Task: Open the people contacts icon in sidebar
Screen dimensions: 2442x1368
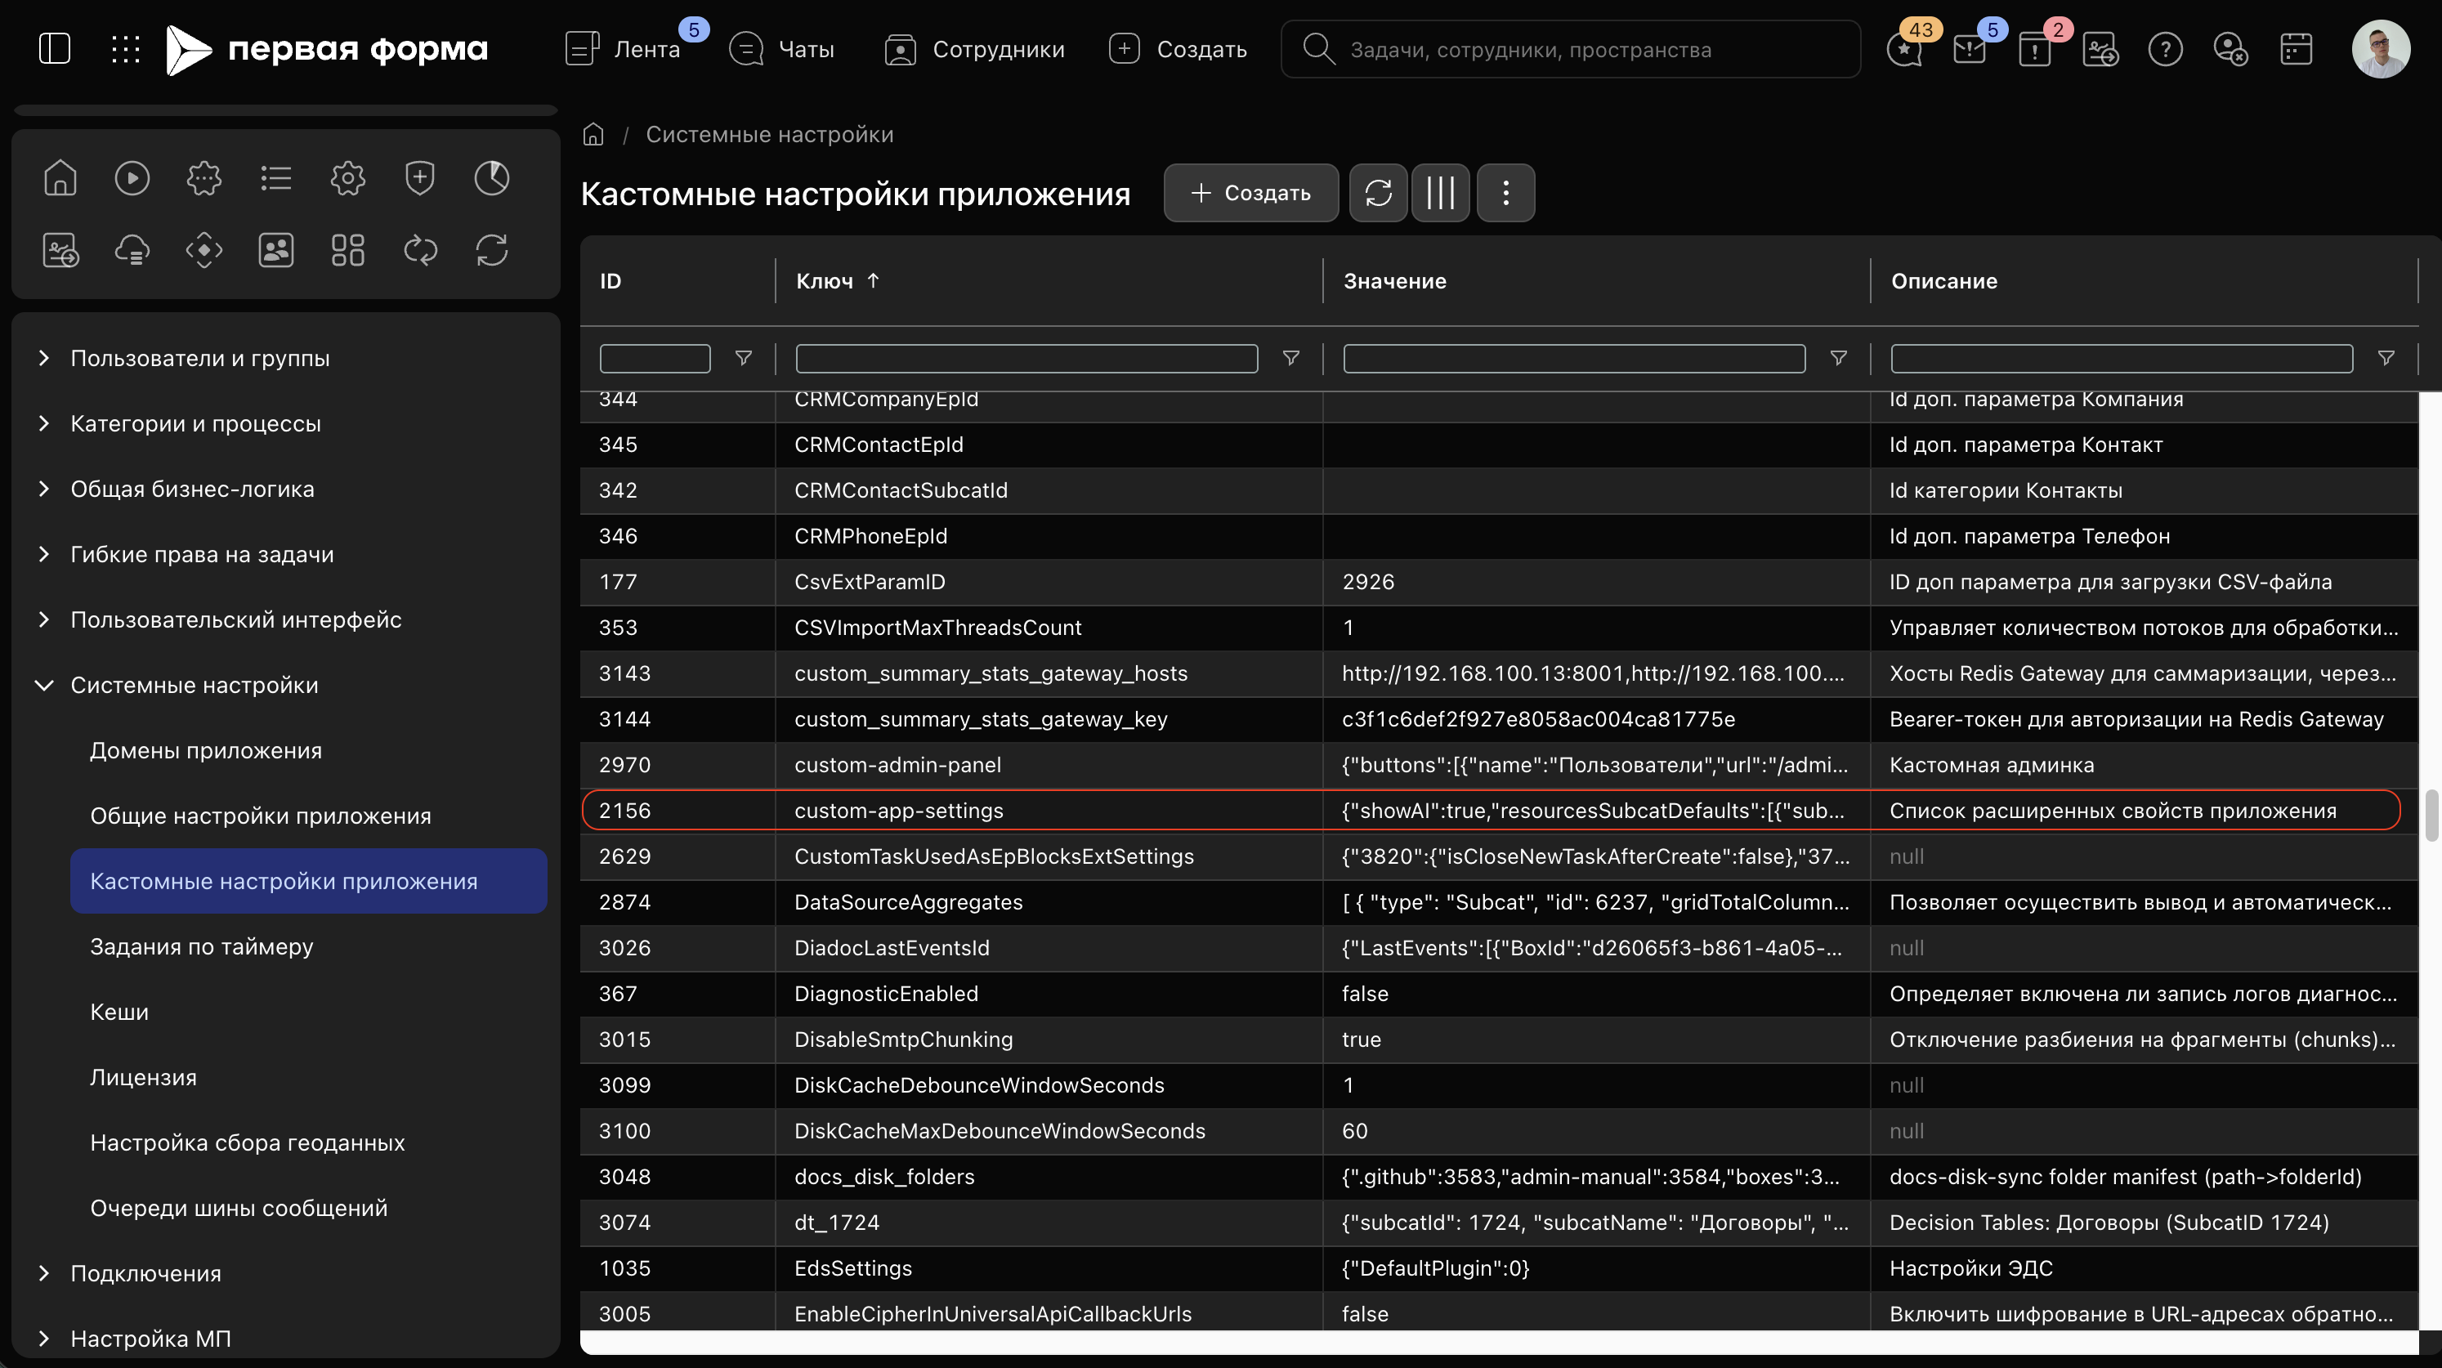Action: pyautogui.click(x=276, y=250)
